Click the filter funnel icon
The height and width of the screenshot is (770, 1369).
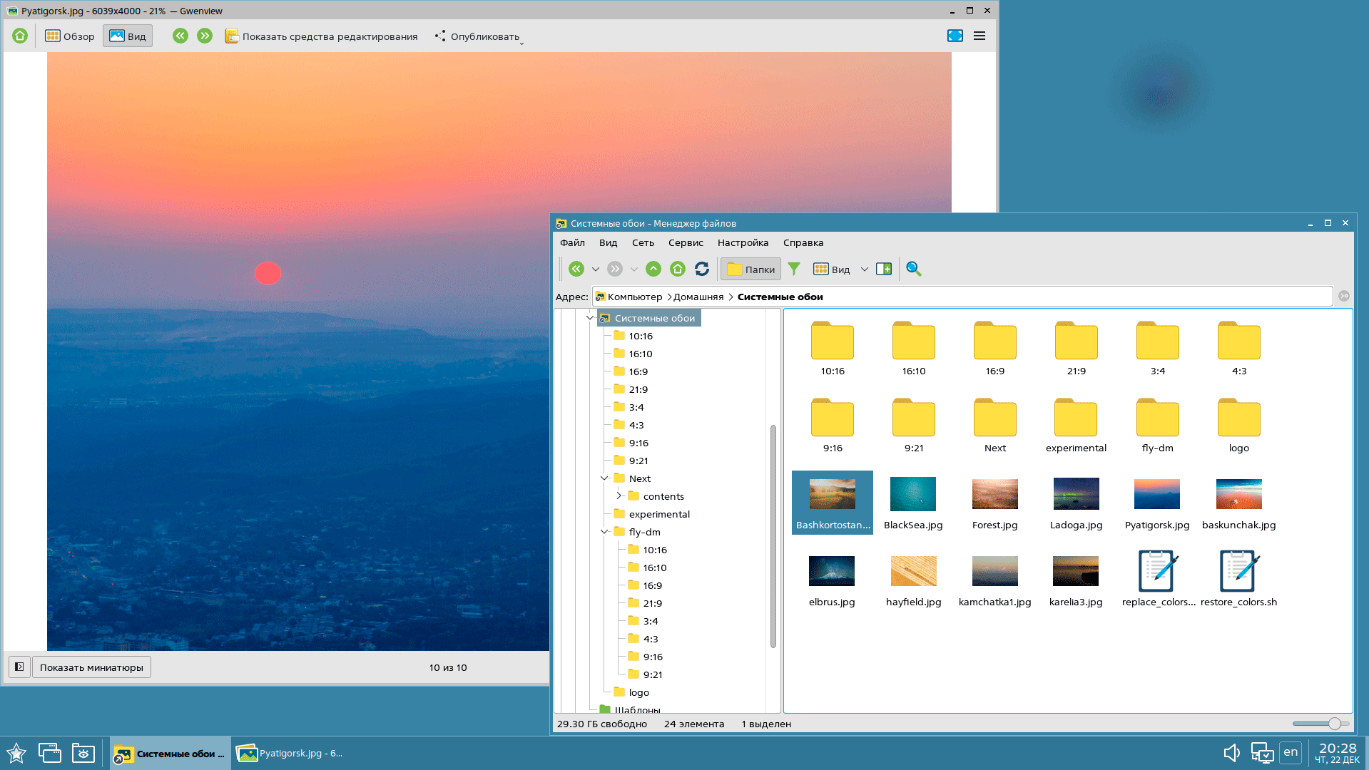794,269
